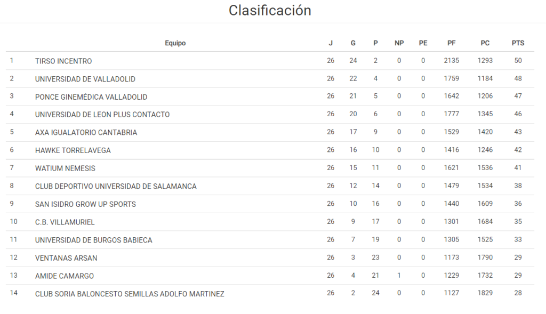Screen dimensions: 546x314
Task: Click the Clasificación heading
Action: point(270,10)
